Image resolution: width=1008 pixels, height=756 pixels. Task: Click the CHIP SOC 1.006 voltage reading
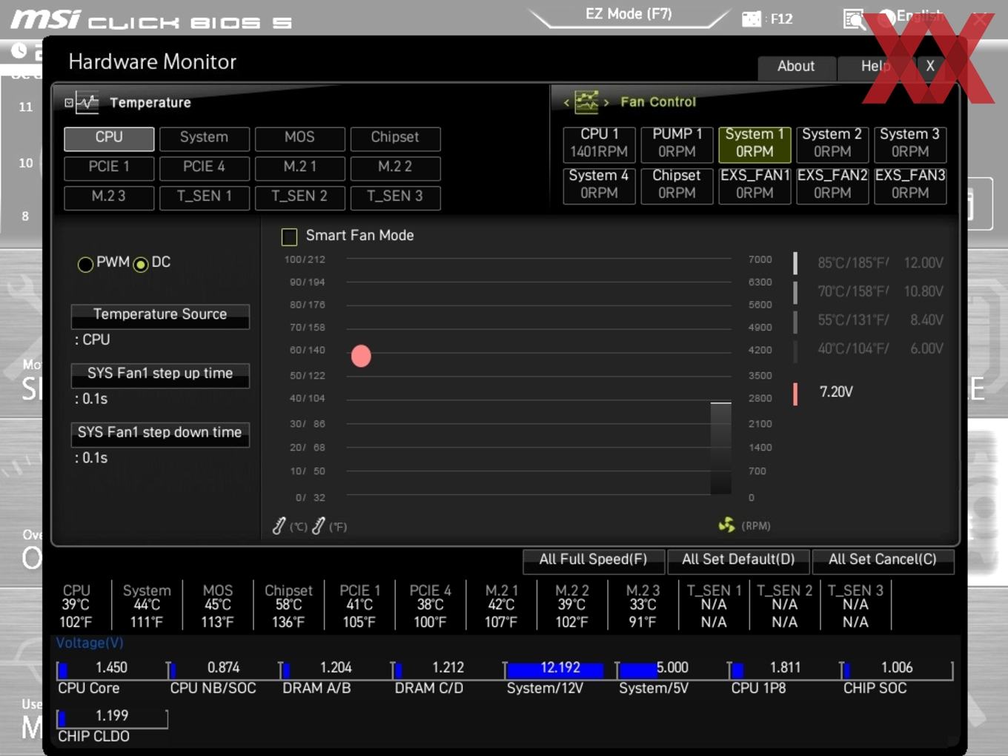click(x=897, y=669)
